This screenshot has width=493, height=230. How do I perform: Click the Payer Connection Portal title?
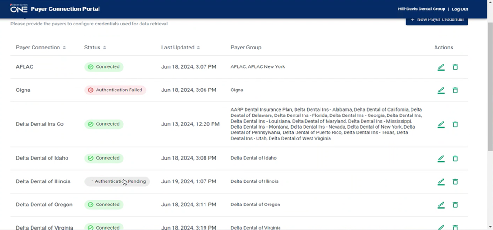[x=65, y=9]
